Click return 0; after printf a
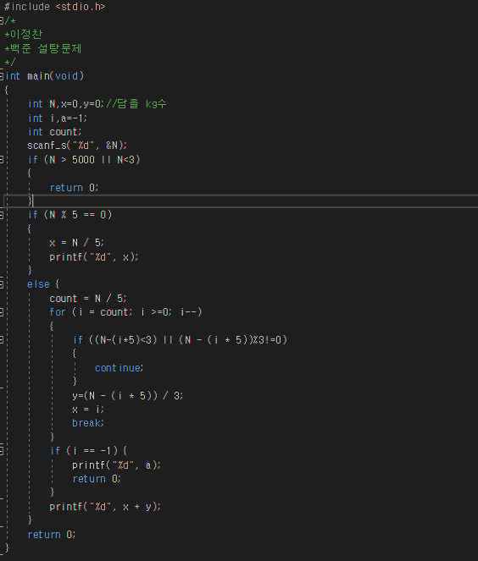The image size is (478, 561). (x=97, y=479)
